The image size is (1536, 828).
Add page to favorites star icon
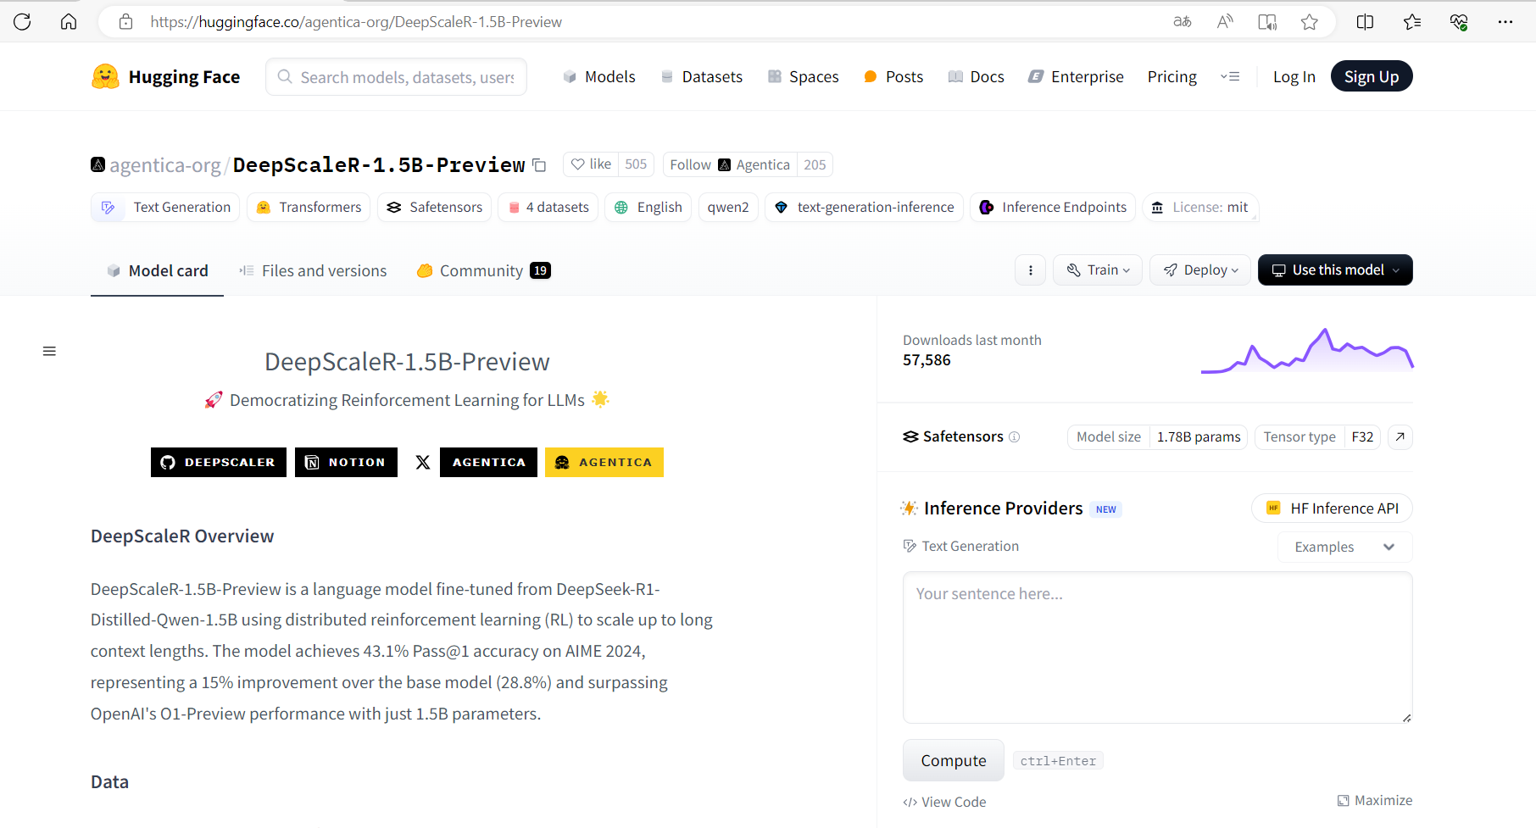(x=1310, y=22)
